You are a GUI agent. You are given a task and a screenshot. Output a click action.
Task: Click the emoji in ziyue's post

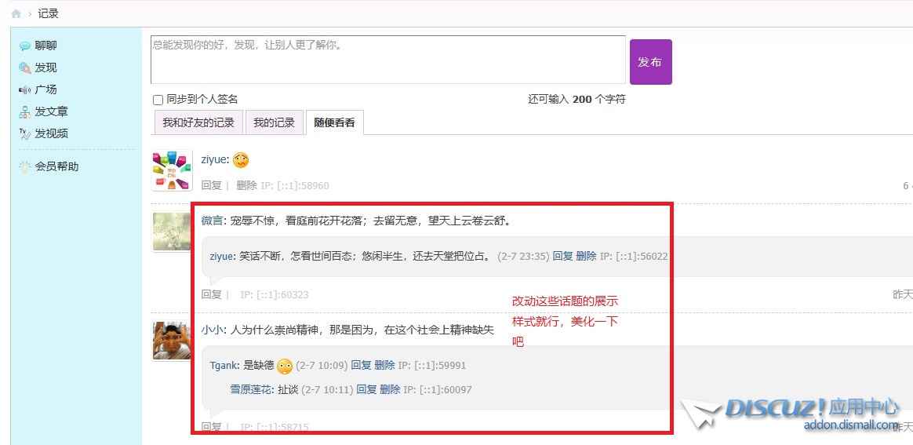click(241, 160)
